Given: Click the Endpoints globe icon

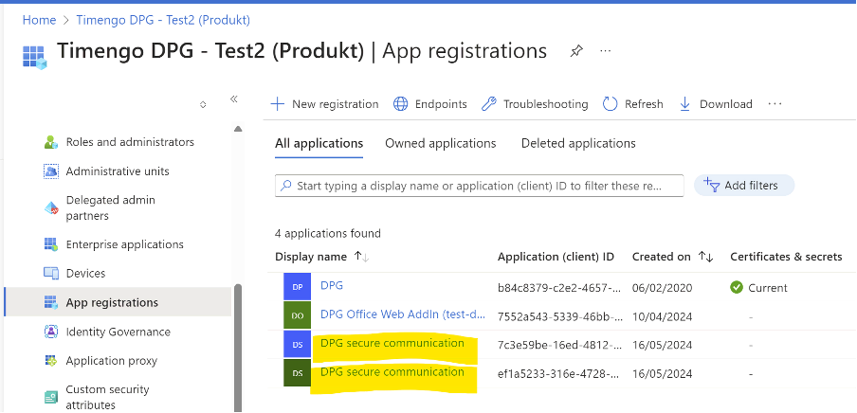Looking at the screenshot, I should [401, 104].
